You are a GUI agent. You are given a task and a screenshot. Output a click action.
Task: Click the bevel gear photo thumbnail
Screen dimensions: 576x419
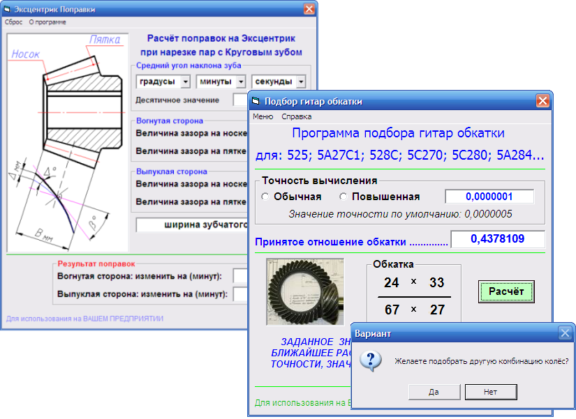(305, 293)
